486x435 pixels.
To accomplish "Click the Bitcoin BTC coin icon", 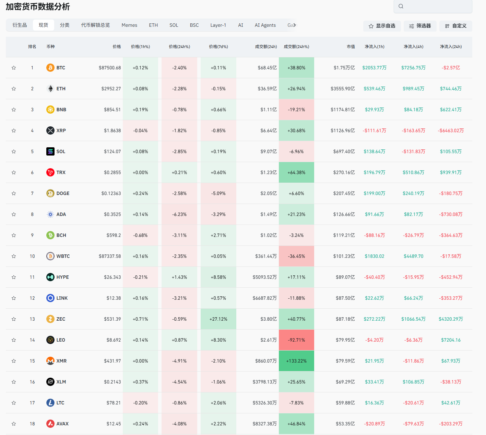I will point(50,68).
